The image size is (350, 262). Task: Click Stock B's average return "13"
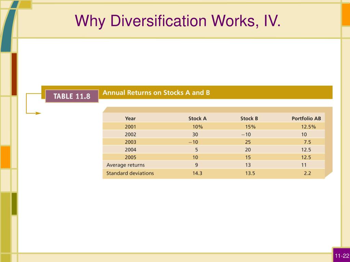248,165
